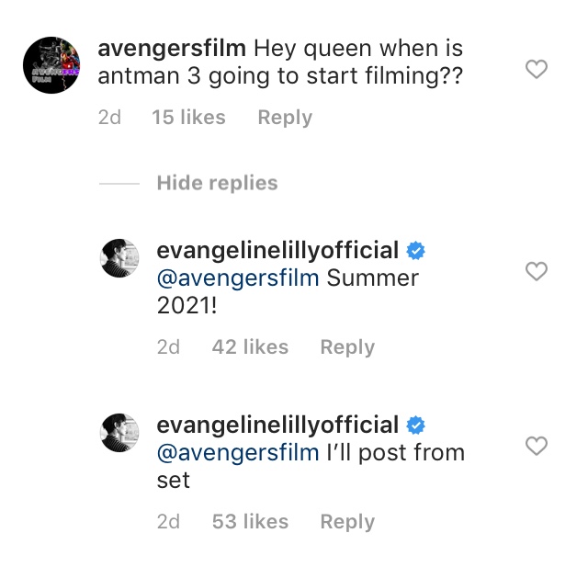Reply to the avengersfilm comment

click(x=285, y=118)
